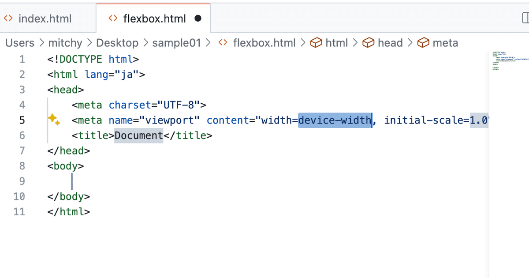This screenshot has width=529, height=278.
Task: Click the Copilot sparkle icon on line 5
Action: (54, 120)
